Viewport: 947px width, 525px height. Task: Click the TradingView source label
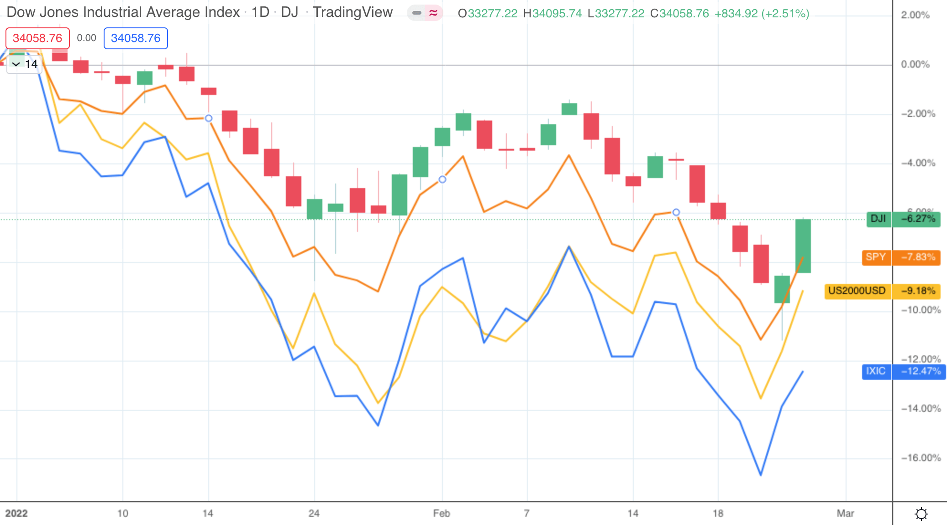coord(352,12)
